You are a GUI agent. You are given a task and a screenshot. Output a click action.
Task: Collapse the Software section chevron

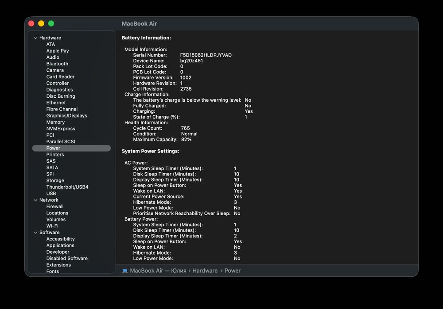pos(35,233)
